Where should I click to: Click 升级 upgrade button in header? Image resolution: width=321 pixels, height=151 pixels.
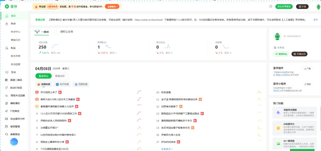click(302, 7)
